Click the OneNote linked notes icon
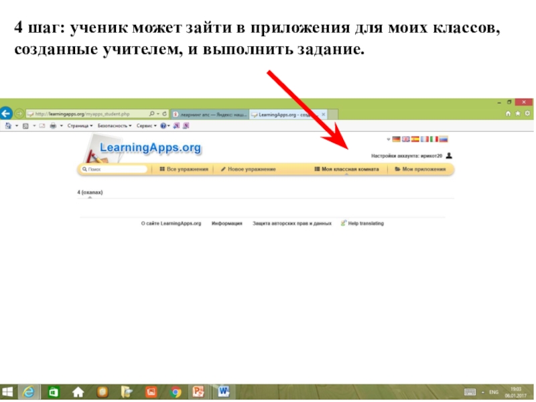536x402 pixels. pyautogui.click(x=186, y=126)
